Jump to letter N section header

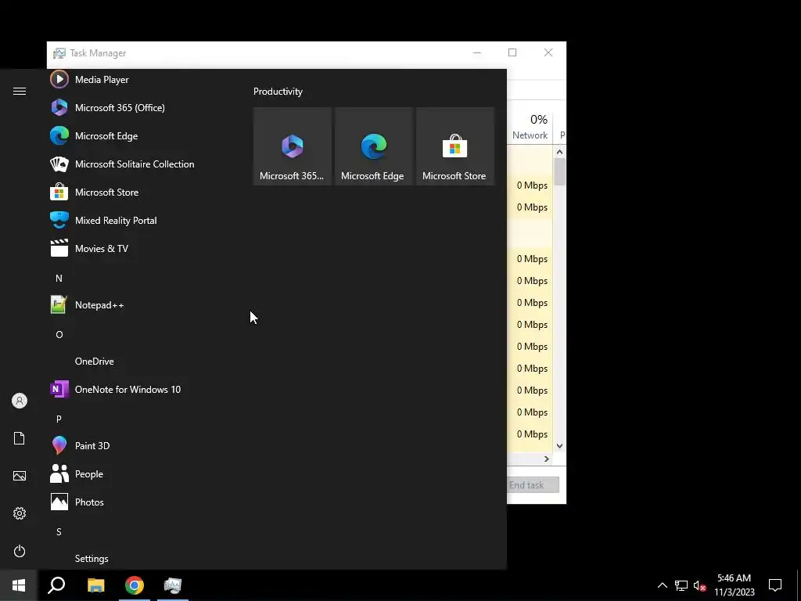tap(59, 279)
